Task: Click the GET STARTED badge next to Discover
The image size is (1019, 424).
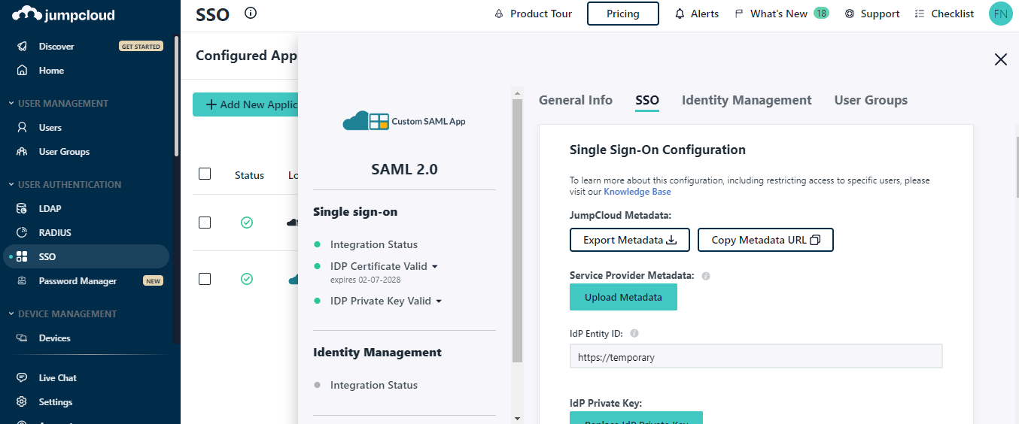Action: coord(141,47)
